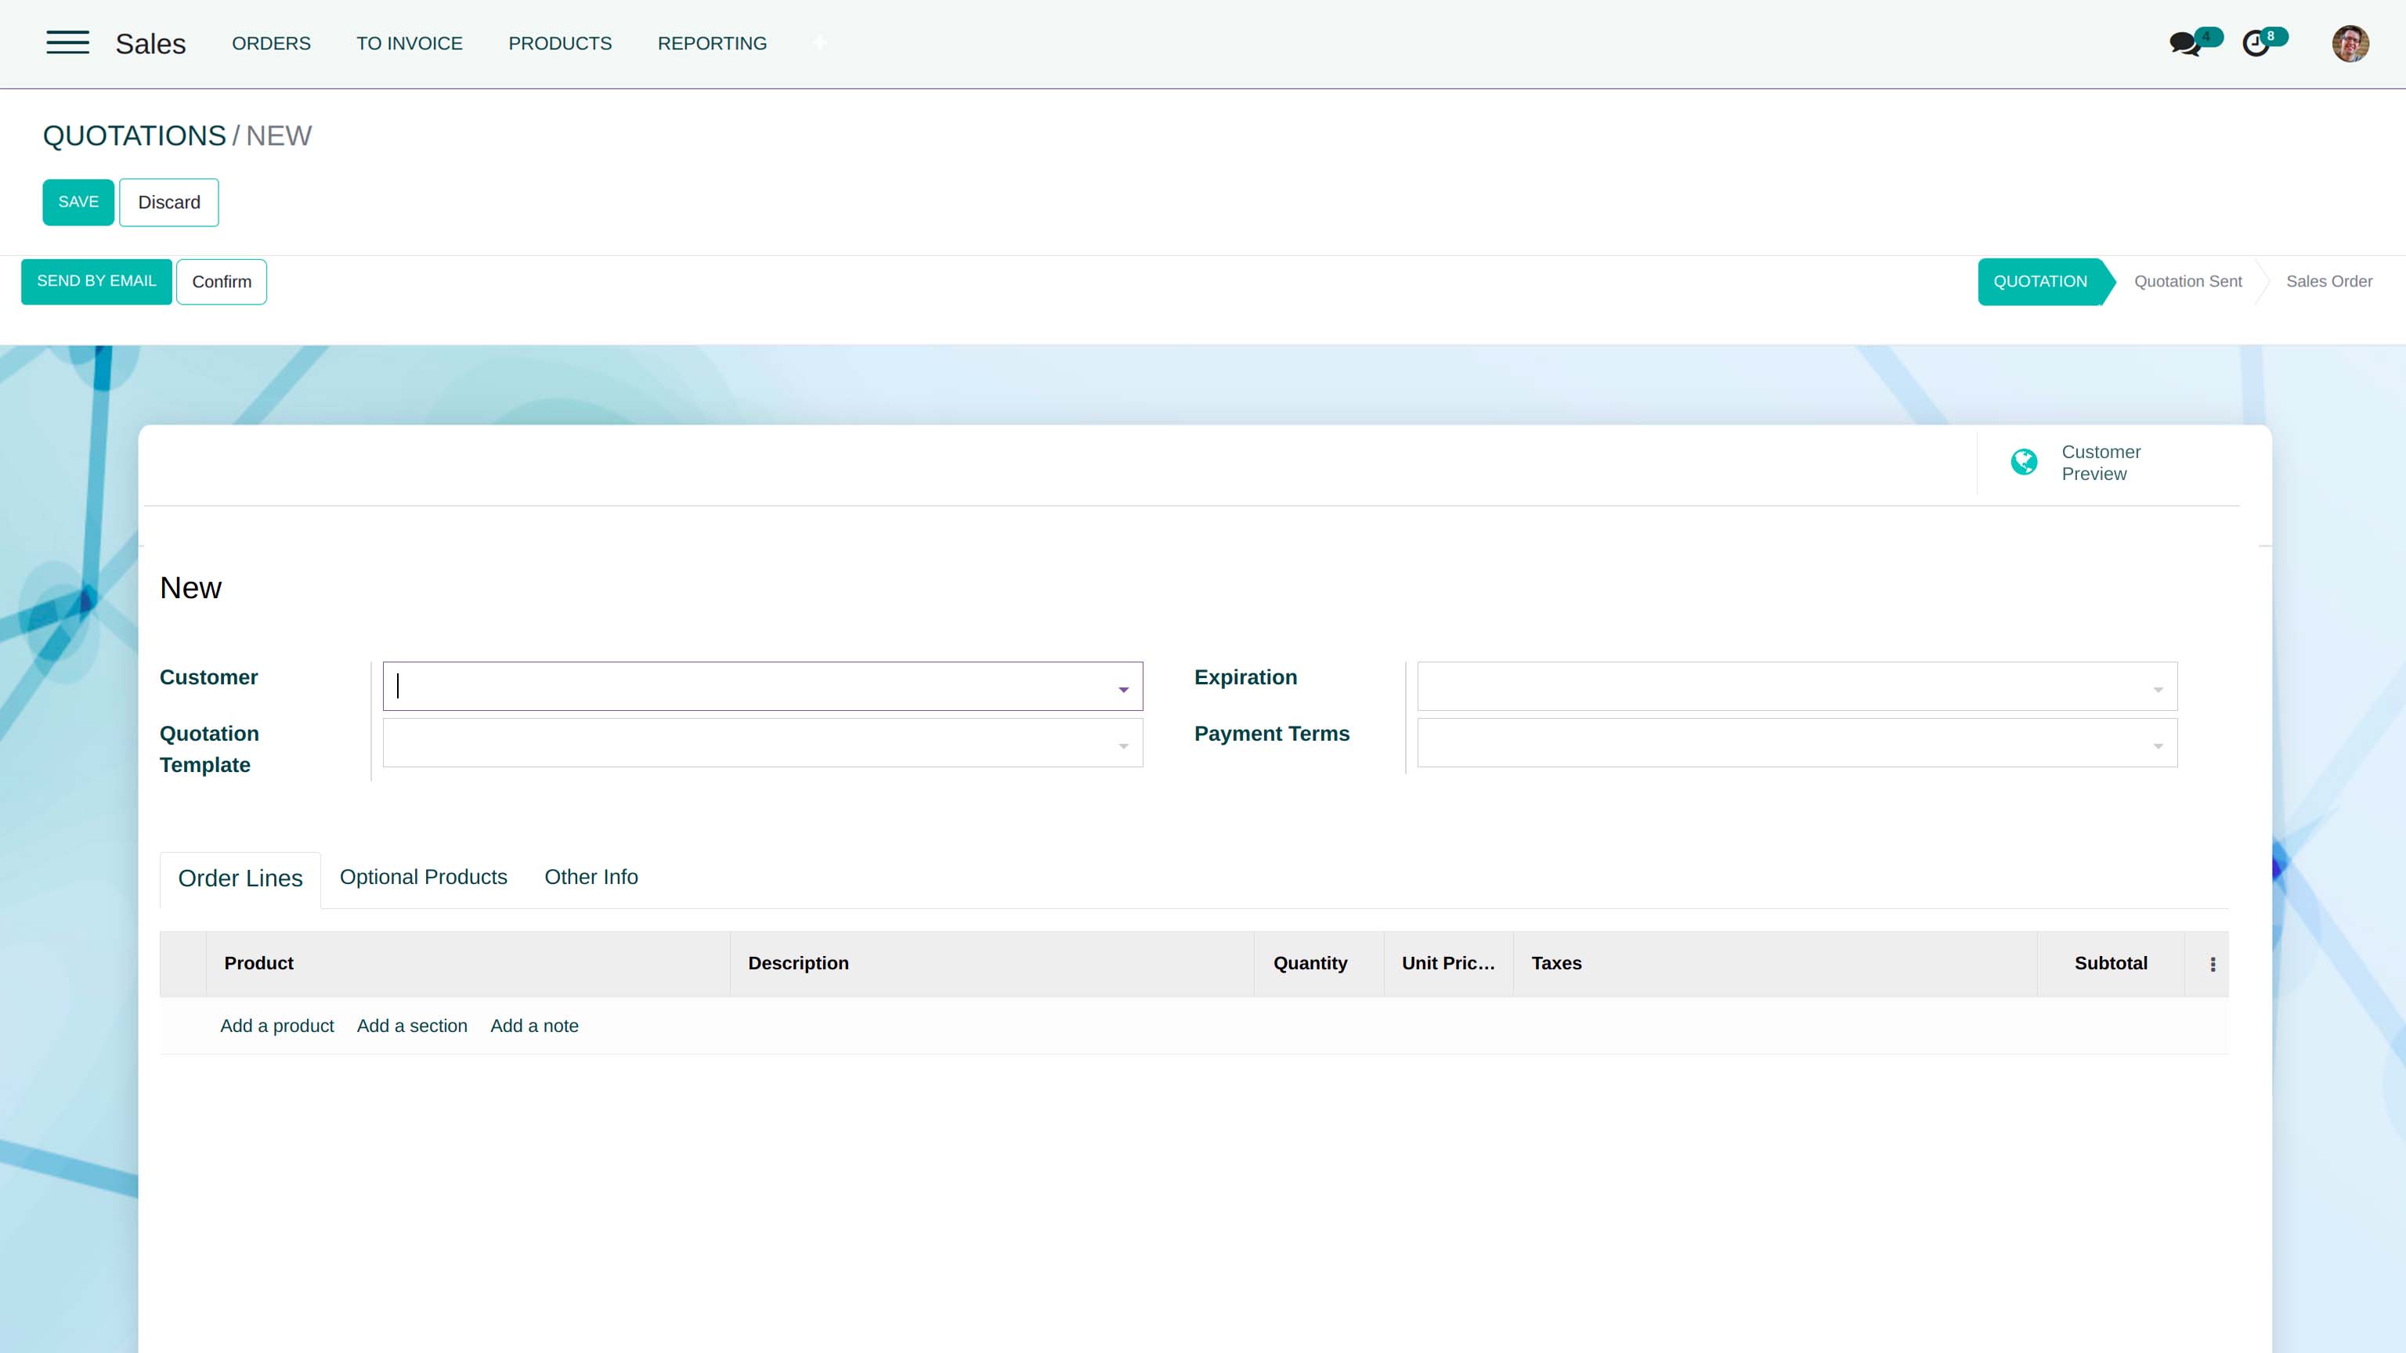Screen dimensions: 2406x1353
Task: Expand the Quotation Template dropdown
Action: click(1124, 745)
